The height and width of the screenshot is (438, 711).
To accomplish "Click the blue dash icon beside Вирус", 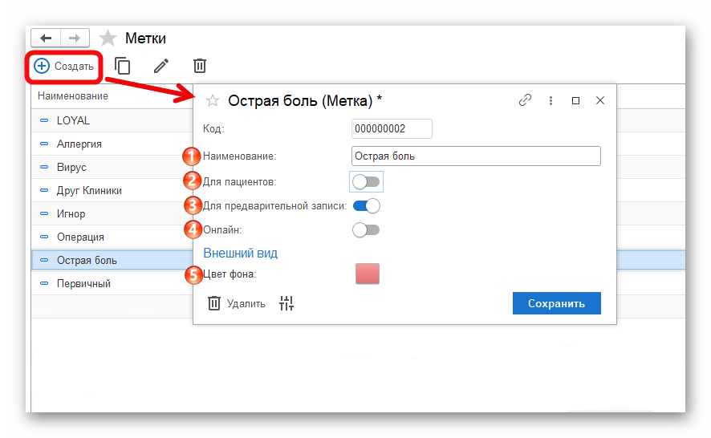I will click(44, 167).
